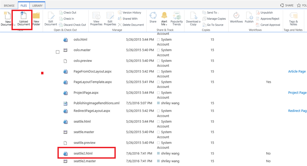Click shriley wang on the seattle2.html row
Screen dimensions: 307x166
pos(170,153)
